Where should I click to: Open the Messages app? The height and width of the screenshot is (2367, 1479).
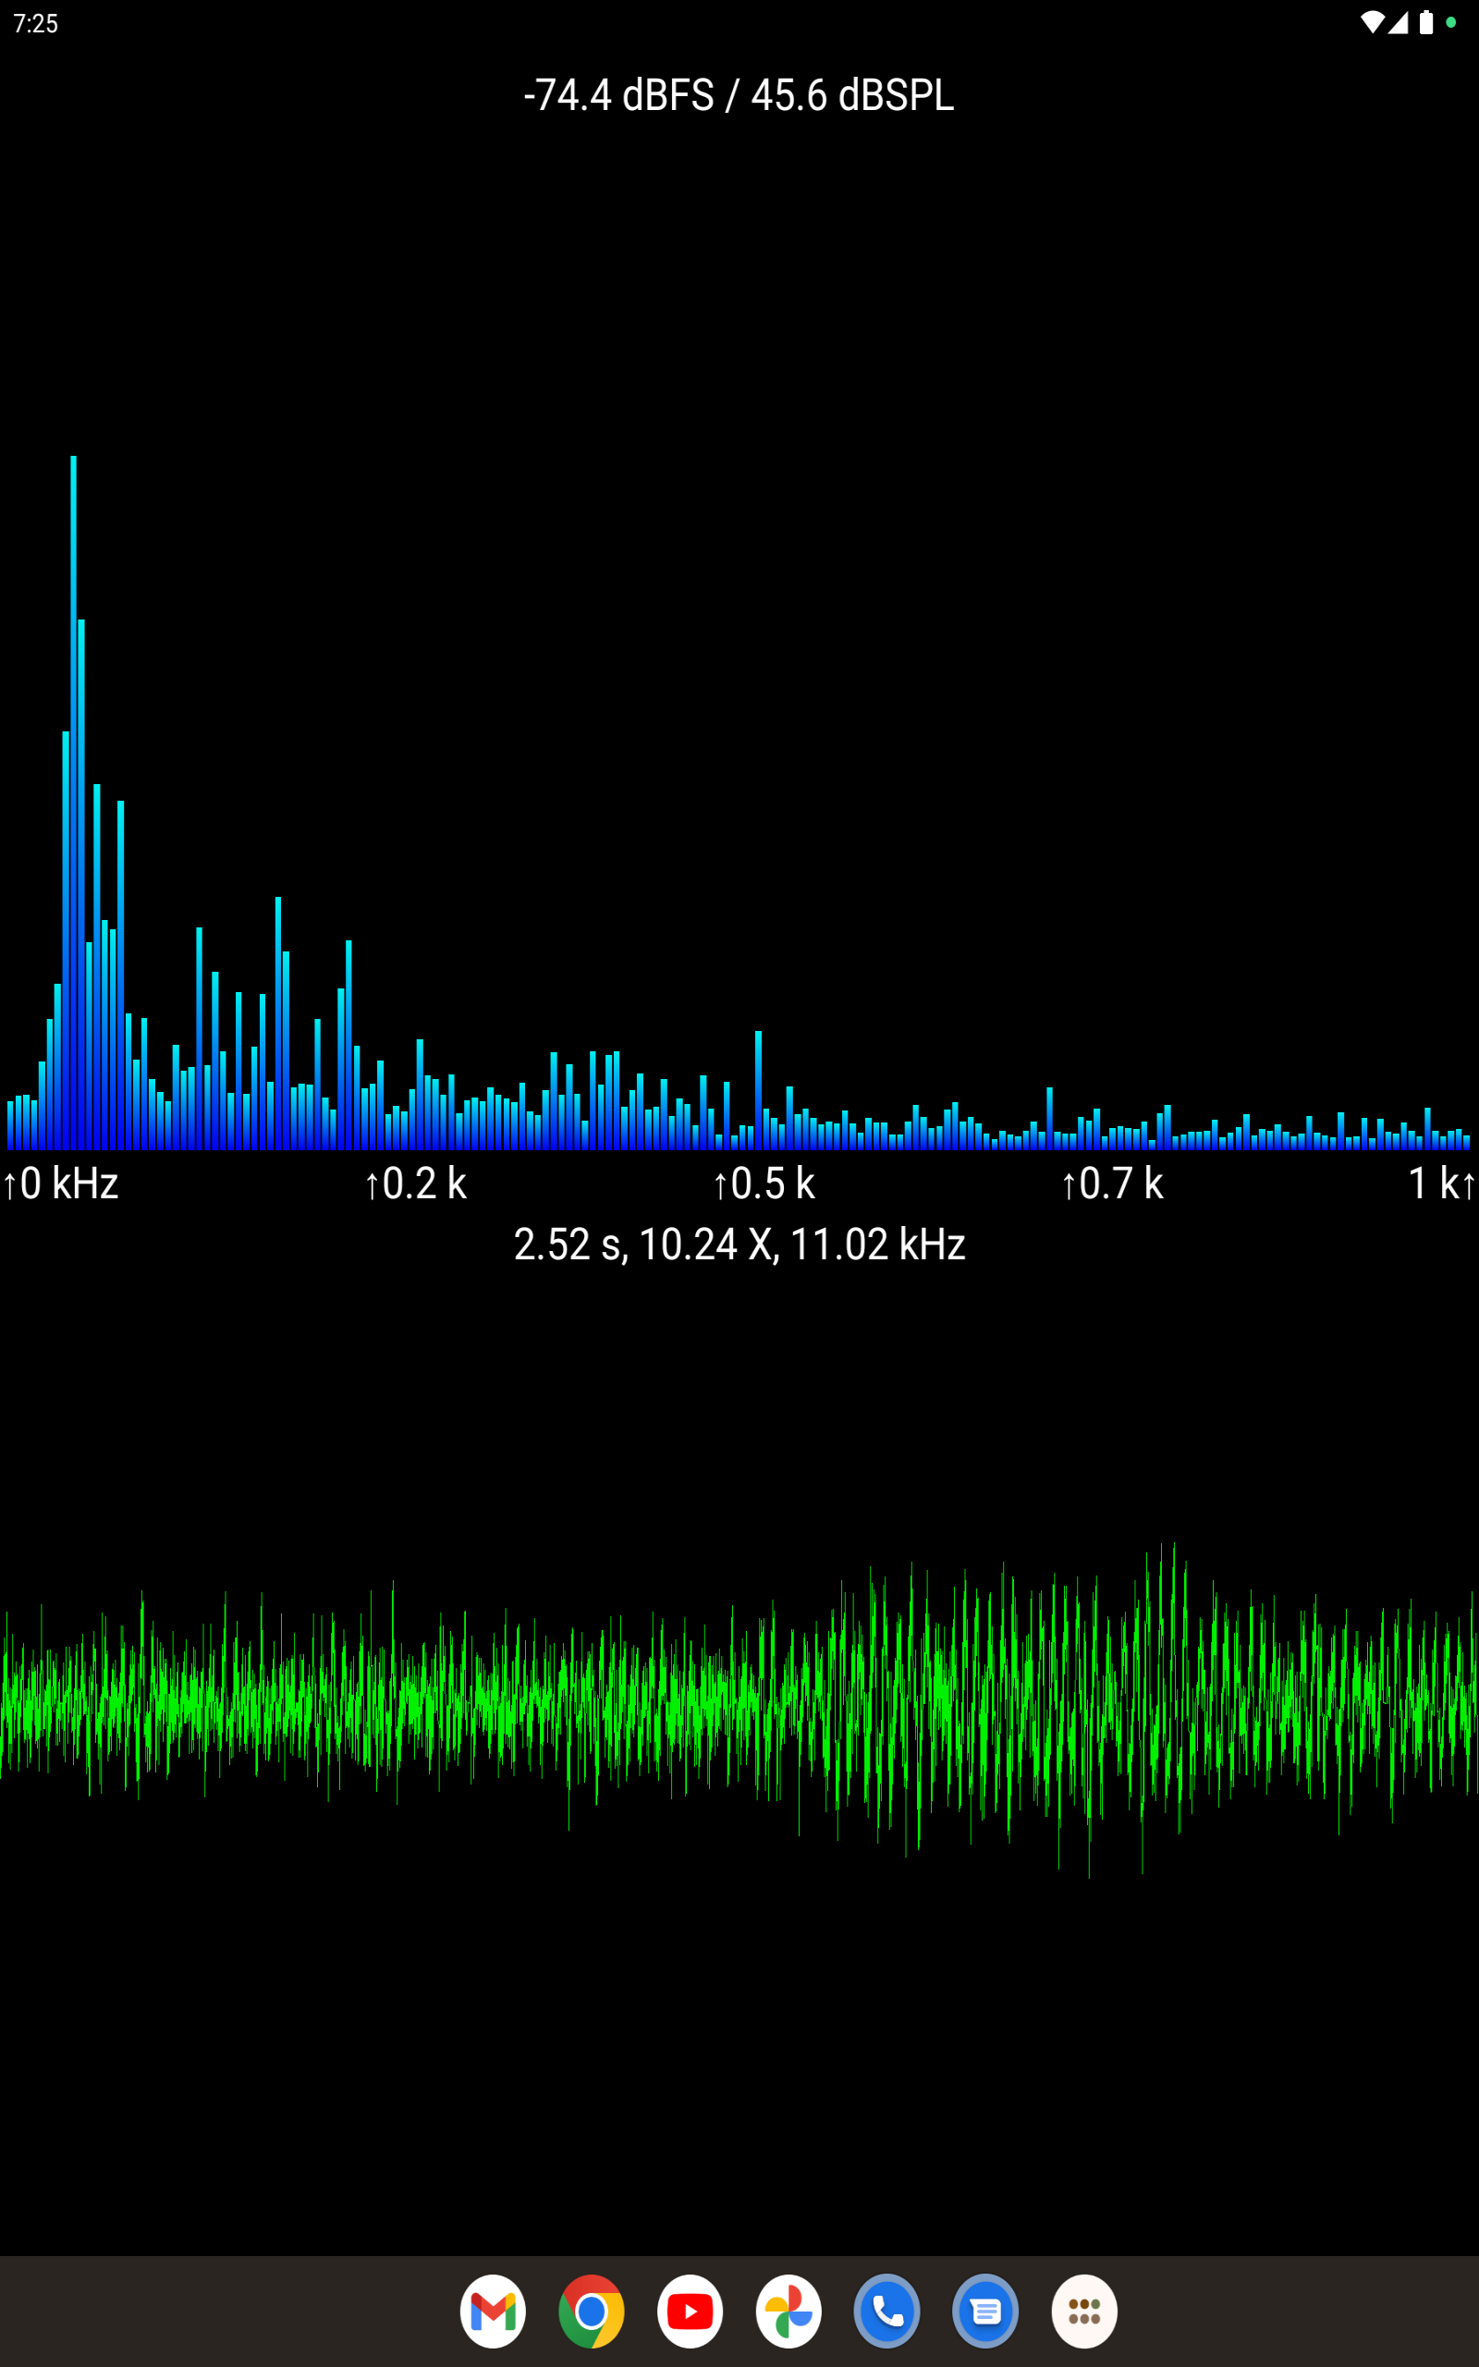pos(986,2312)
